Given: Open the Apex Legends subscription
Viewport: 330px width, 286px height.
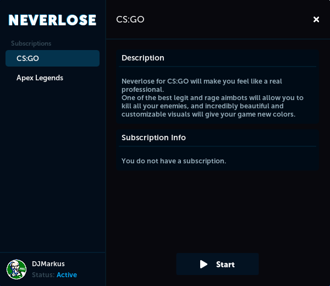Looking at the screenshot, I should 40,78.
